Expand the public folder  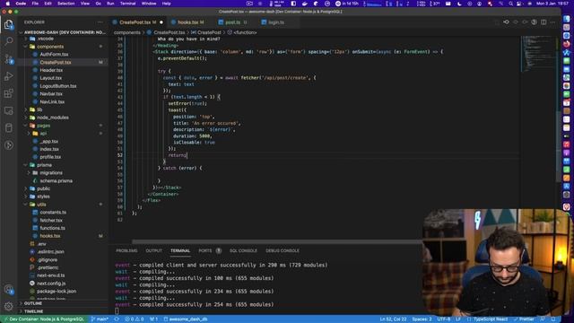click(x=43, y=188)
